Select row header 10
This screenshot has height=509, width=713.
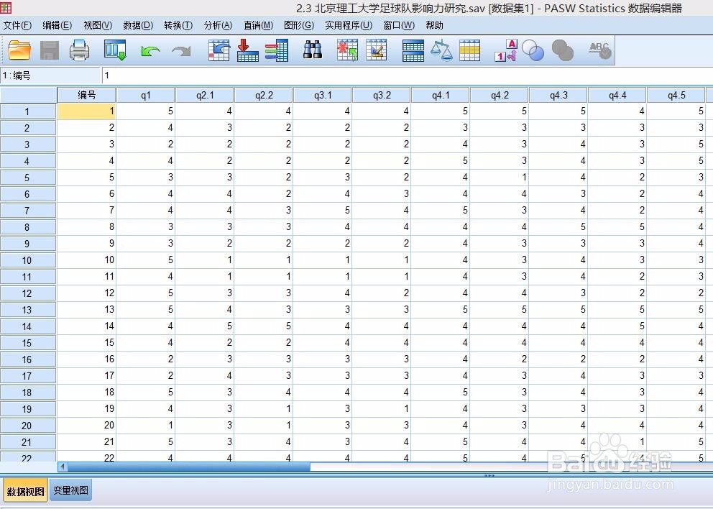(x=28, y=260)
